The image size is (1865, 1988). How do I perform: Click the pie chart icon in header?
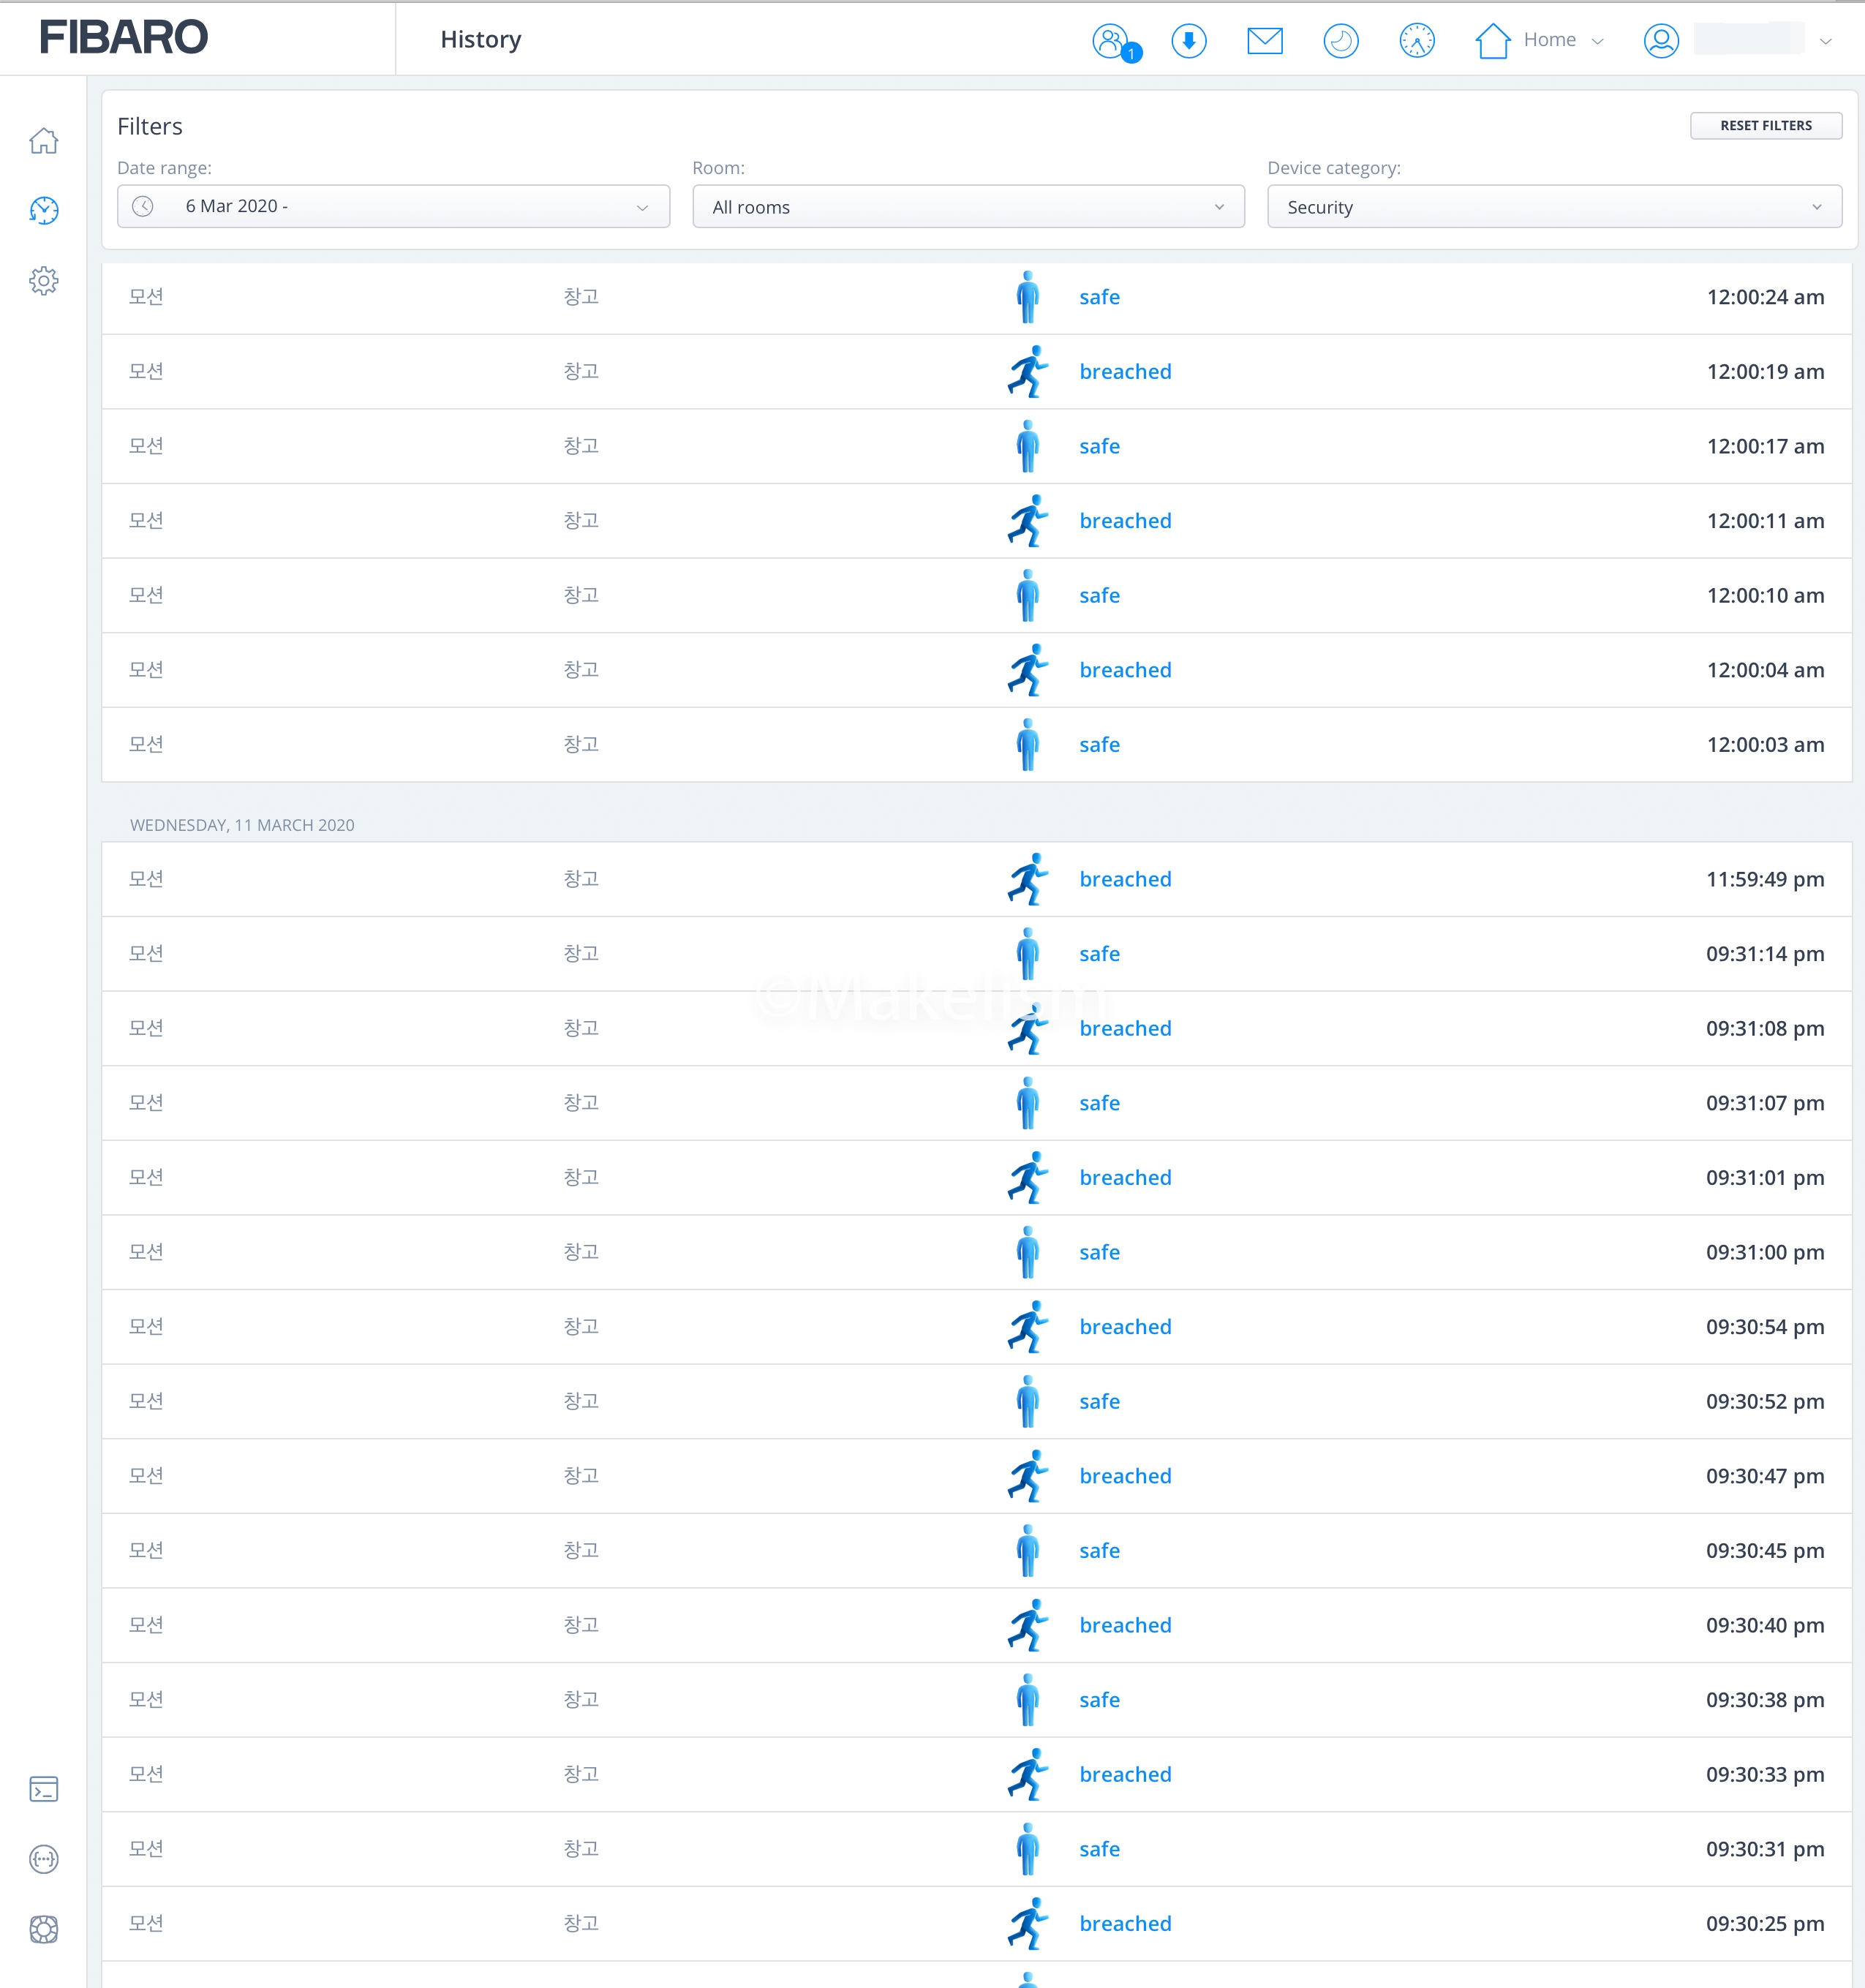pos(1340,41)
